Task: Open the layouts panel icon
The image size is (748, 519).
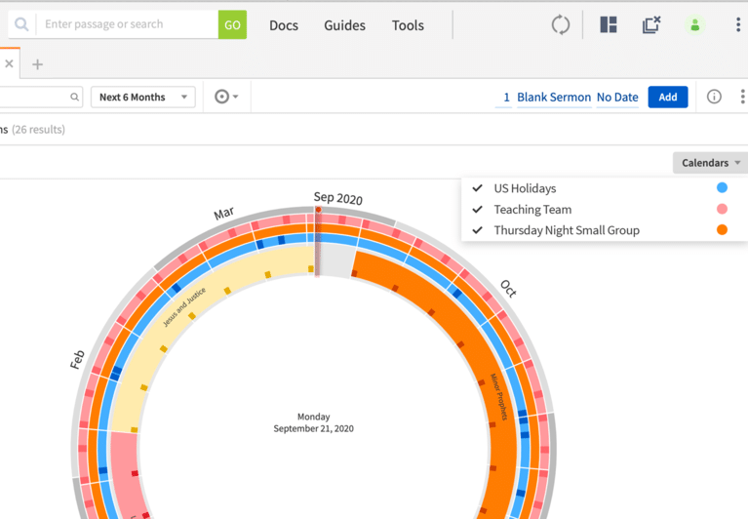Action: [609, 25]
